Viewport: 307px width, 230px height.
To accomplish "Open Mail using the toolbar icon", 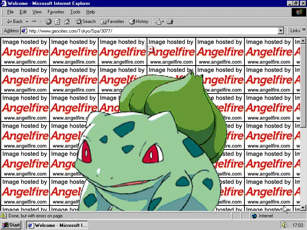I will 157,21.
